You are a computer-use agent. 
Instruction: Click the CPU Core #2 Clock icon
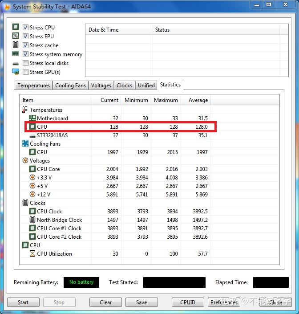pos(32,237)
